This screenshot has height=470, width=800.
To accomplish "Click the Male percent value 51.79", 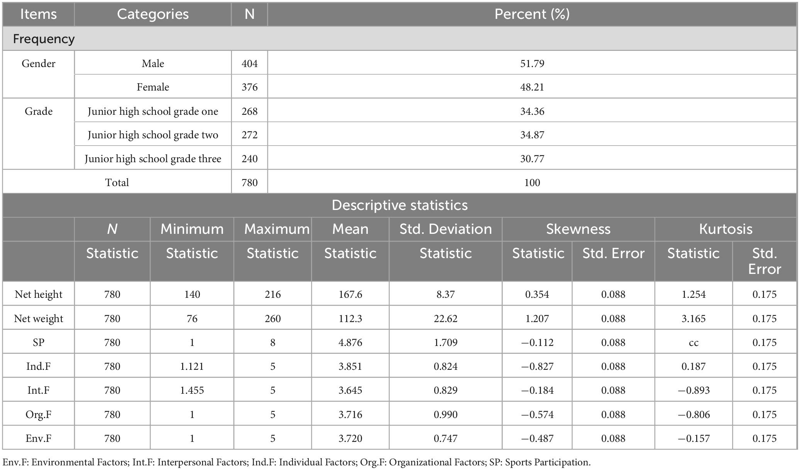I will [532, 64].
